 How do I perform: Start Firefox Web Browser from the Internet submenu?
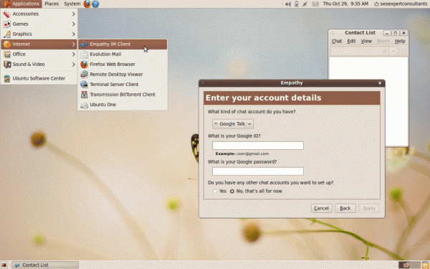point(123,65)
